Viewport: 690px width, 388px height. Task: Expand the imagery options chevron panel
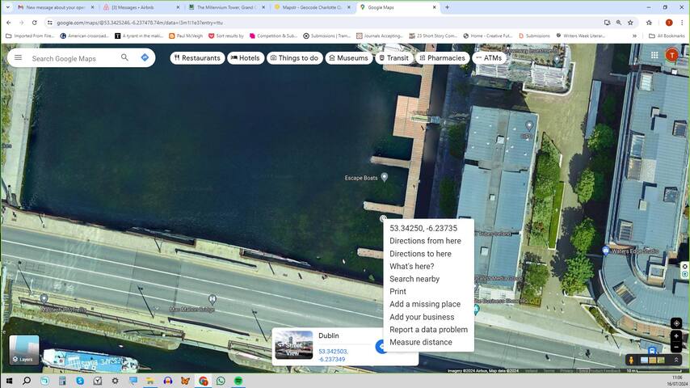[676, 360]
